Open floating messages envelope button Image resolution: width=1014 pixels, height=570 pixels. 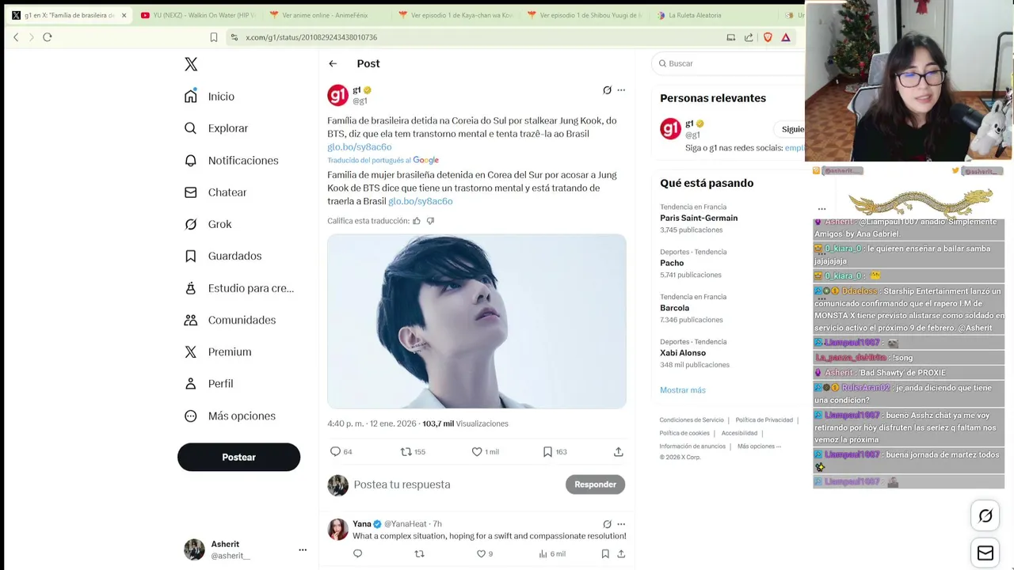point(985,553)
